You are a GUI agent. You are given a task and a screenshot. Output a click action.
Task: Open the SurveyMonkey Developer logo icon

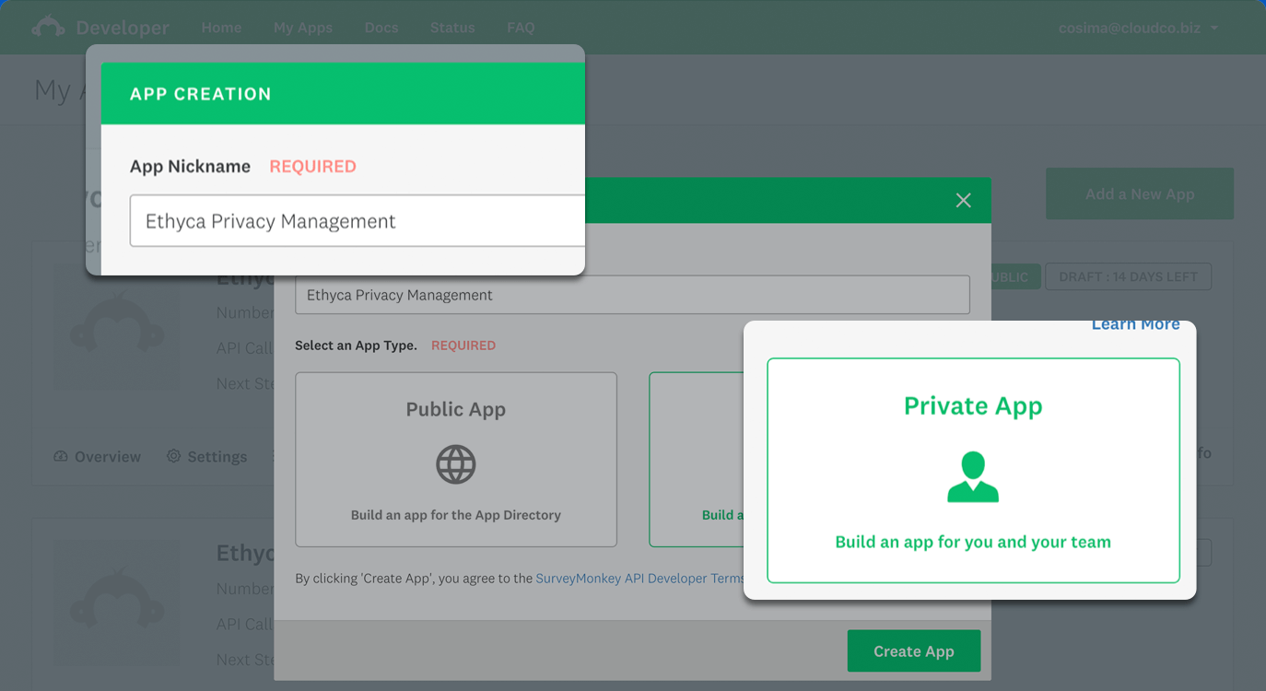click(x=48, y=28)
